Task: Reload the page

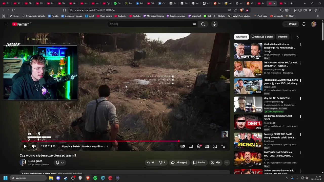Action: point(14,10)
